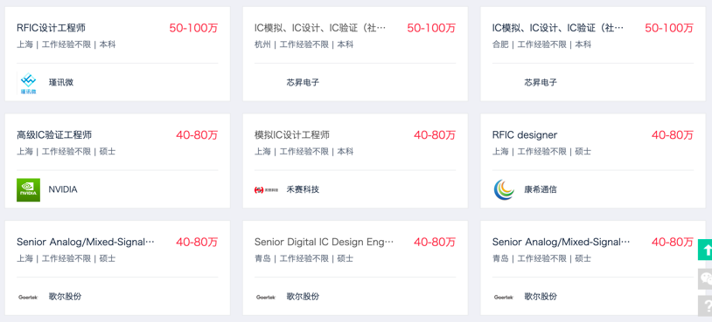
Task: Open the 模拟IC设计工程师 job listing
Action: click(292, 135)
